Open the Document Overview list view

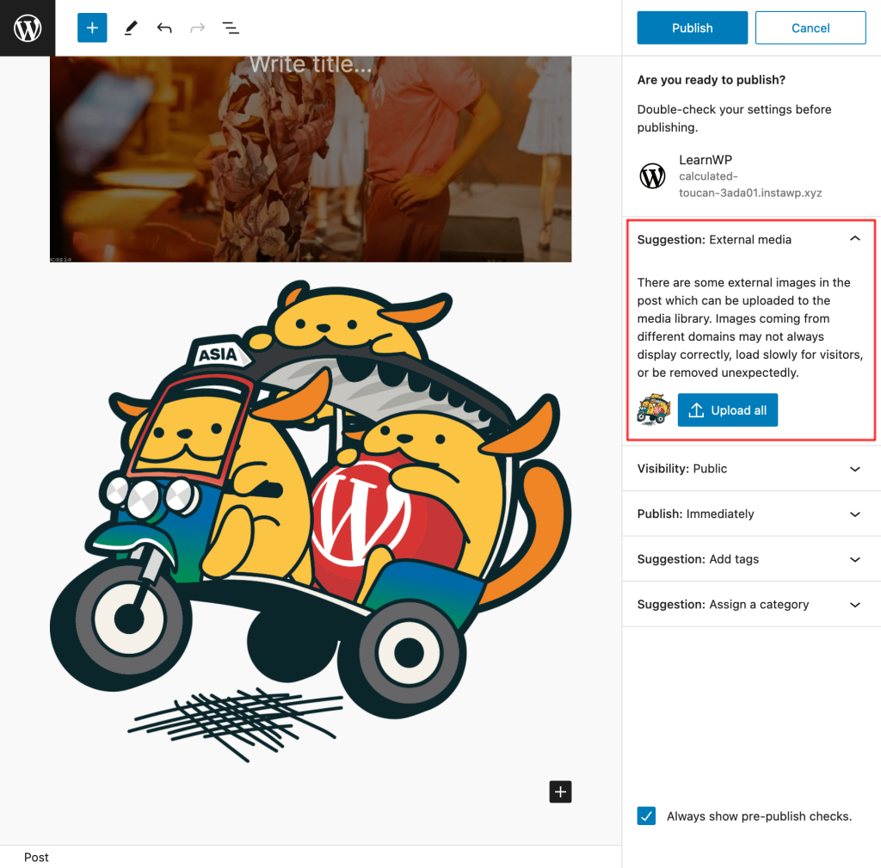(x=231, y=28)
